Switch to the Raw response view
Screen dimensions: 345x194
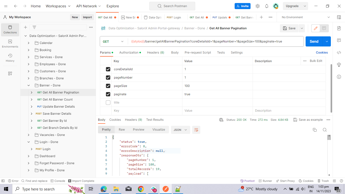122,130
